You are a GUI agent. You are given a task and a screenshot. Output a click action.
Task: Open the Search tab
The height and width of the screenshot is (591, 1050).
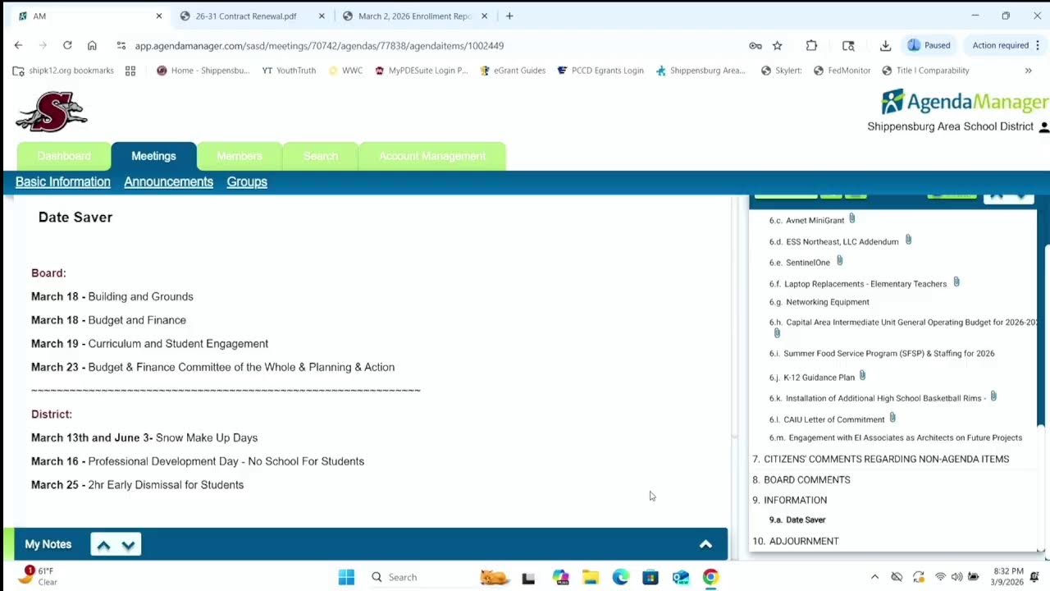coord(321,156)
